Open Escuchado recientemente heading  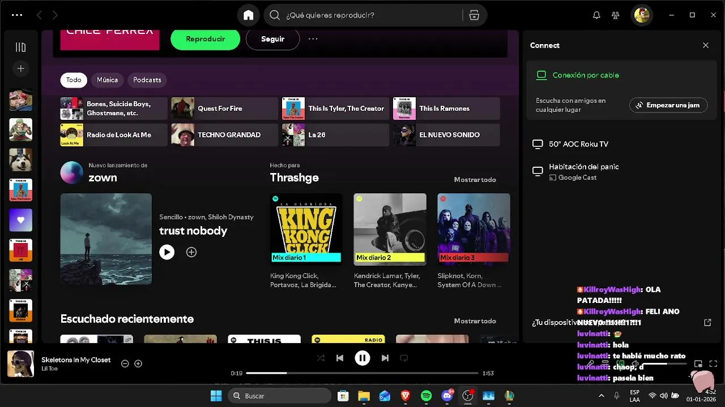(127, 319)
